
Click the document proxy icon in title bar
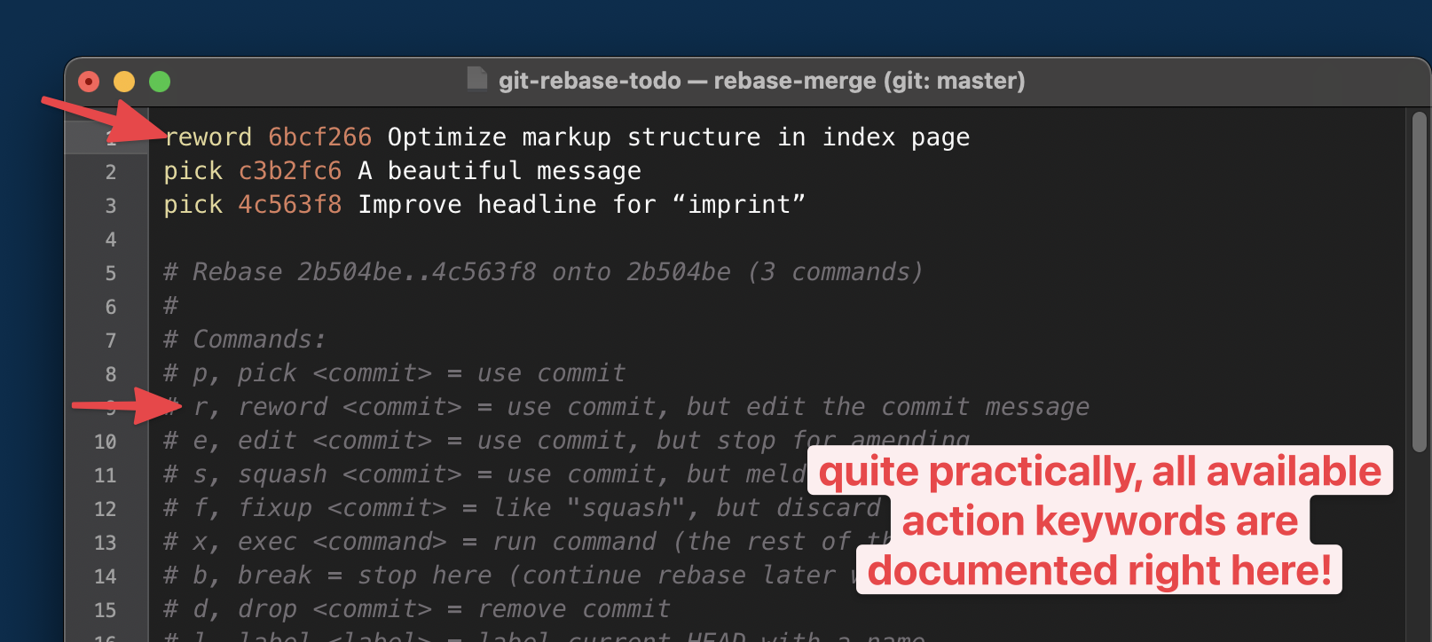click(477, 80)
